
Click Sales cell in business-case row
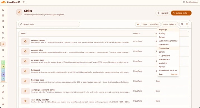pyautogui.click(x=158, y=81)
